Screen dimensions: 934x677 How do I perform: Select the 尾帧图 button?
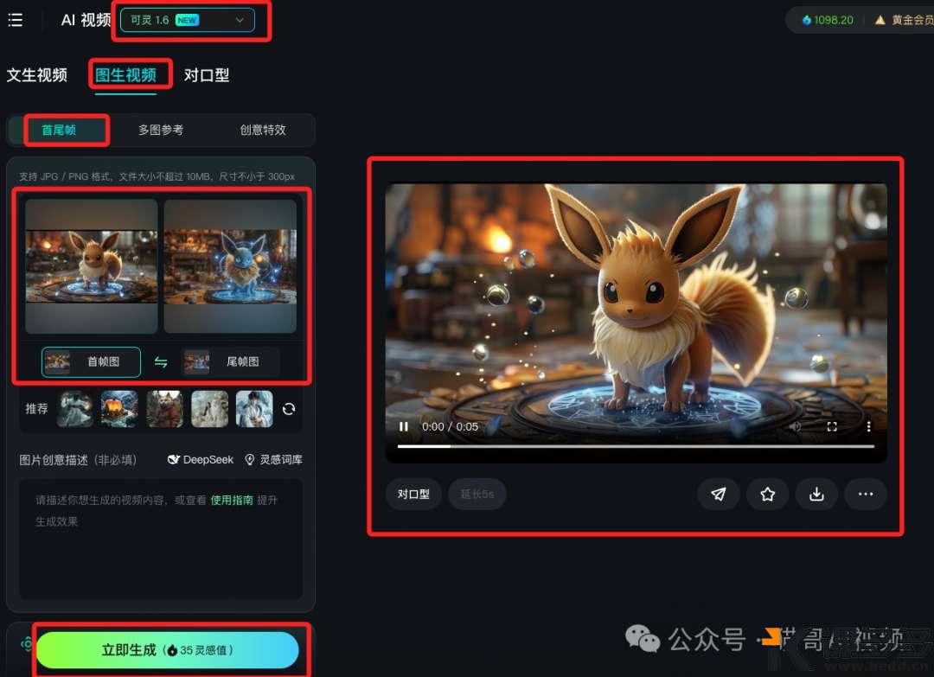point(230,362)
